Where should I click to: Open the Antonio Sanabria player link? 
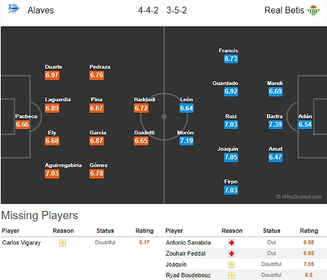(188, 243)
